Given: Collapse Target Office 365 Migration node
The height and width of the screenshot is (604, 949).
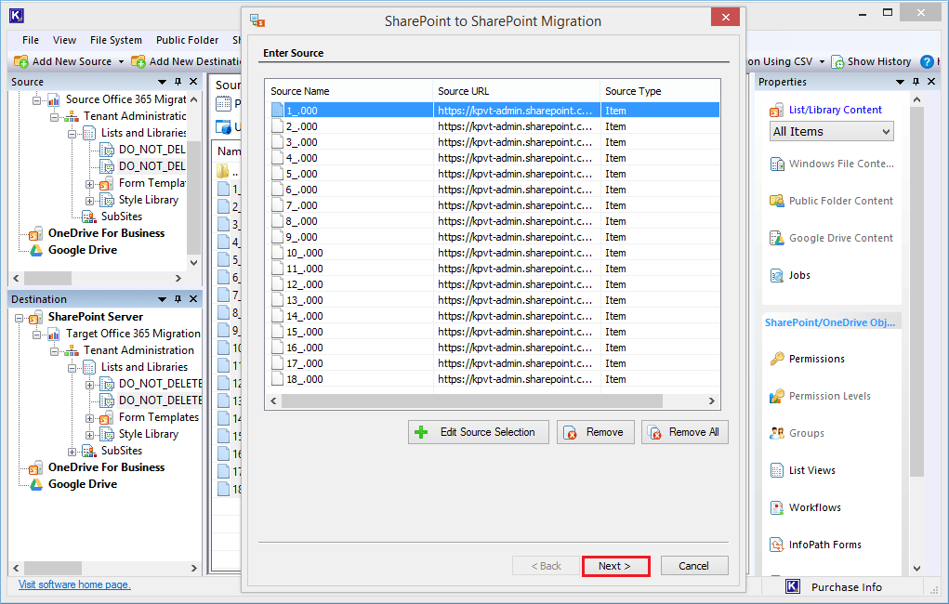Looking at the screenshot, I should (37, 335).
